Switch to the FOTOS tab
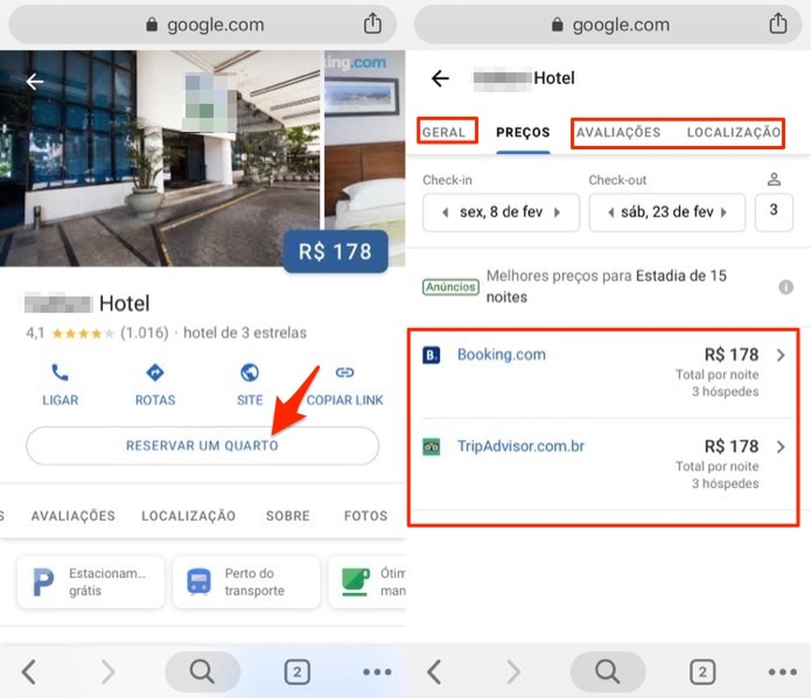This screenshot has height=698, width=811. [x=364, y=516]
